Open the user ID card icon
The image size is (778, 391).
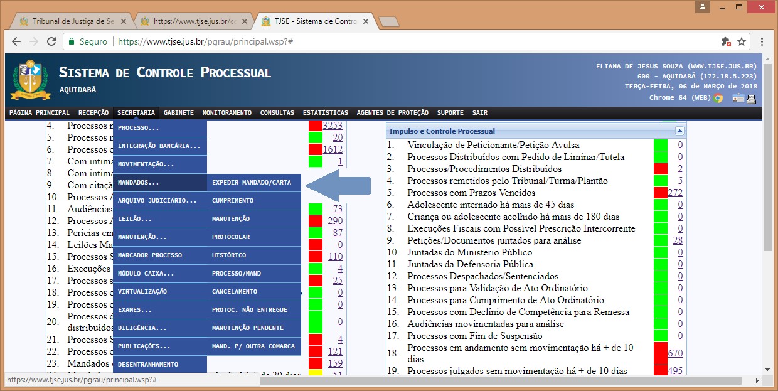[738, 98]
